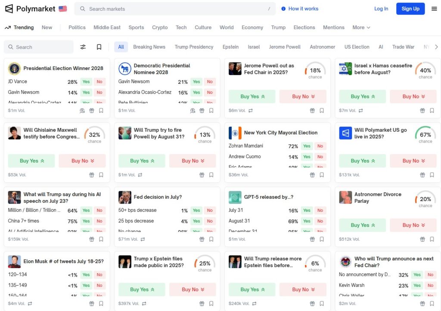Click repeat icon beside $397k Vol.
Image resolution: width=441 pixels, height=311 pixels.
144,303
